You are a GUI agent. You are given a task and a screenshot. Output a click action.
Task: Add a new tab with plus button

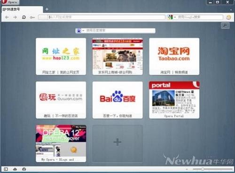pos(47,9)
